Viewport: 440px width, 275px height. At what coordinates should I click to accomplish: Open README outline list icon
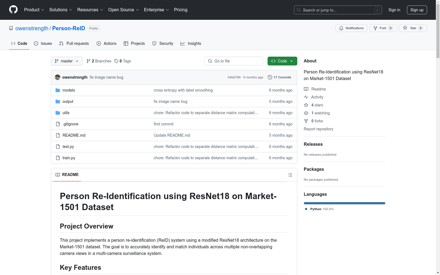click(290, 175)
